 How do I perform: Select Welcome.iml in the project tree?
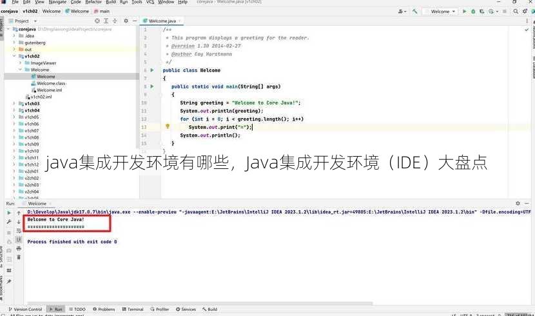tap(50, 90)
